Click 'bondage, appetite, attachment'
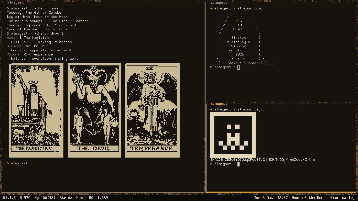Screen dimensions: 358x201 click(x=41, y=50)
